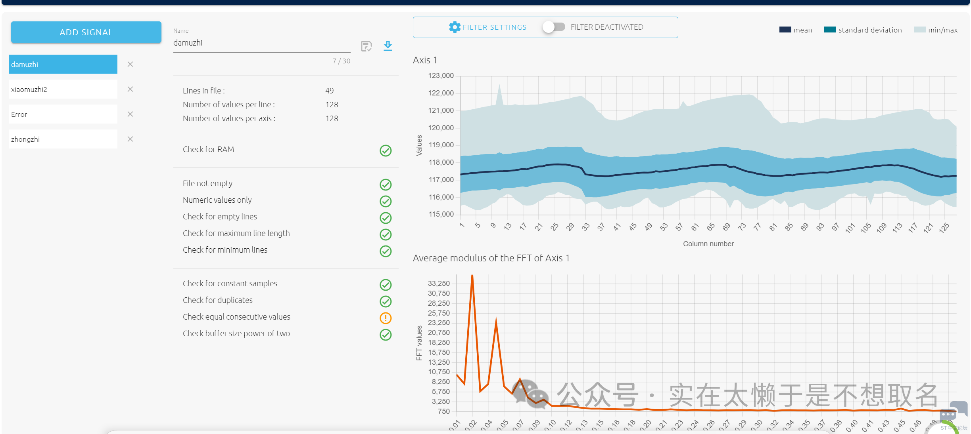Click the equal consecutive values warning icon
The width and height of the screenshot is (971, 434).
386,318
